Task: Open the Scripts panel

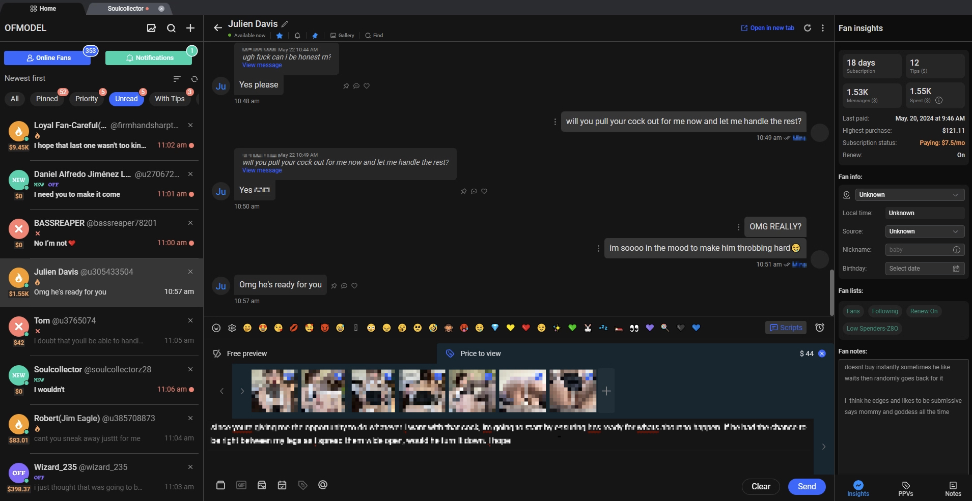Action: click(785, 328)
